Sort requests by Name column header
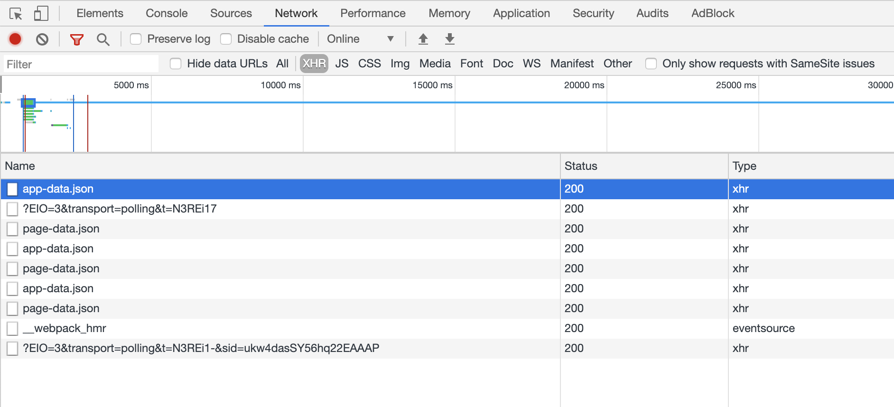This screenshot has height=407, width=894. click(280, 166)
